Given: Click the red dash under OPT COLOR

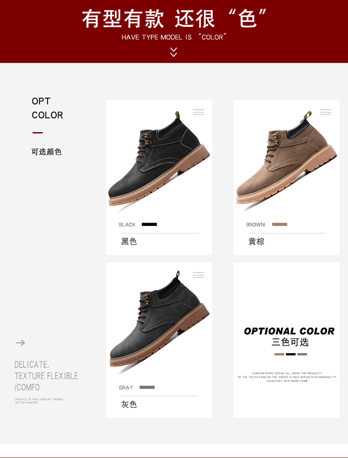Looking at the screenshot, I should point(38,133).
